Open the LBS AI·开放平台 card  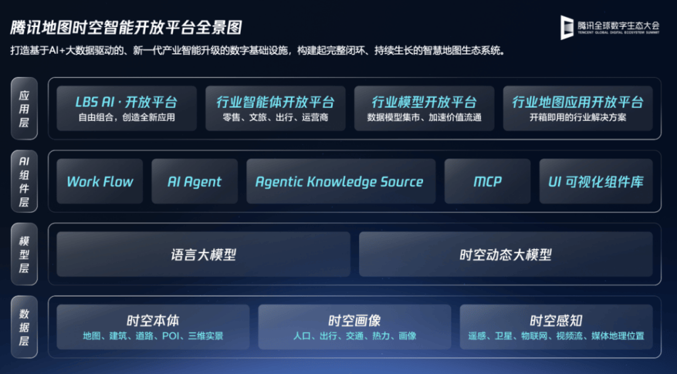(126, 108)
